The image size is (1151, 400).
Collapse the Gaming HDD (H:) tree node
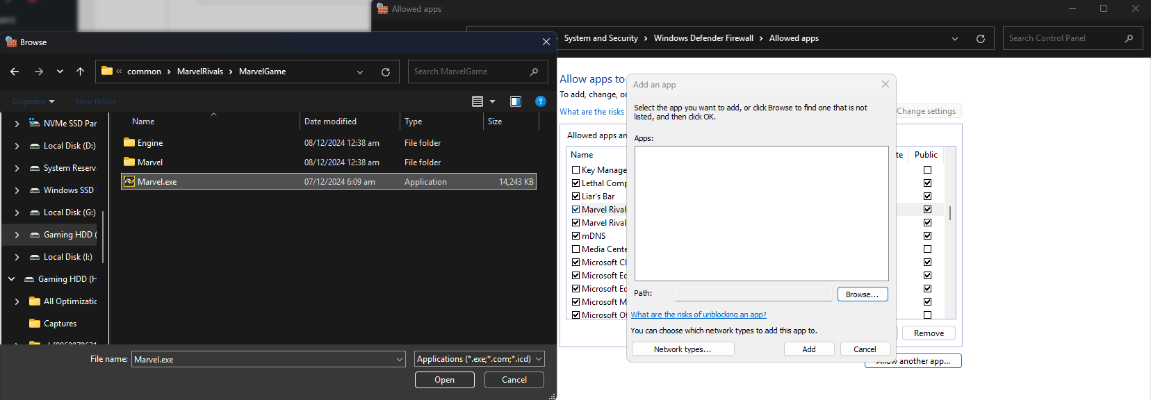(x=12, y=279)
